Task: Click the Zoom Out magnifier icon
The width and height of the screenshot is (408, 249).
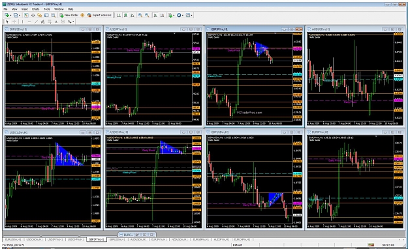Action: pos(147,15)
